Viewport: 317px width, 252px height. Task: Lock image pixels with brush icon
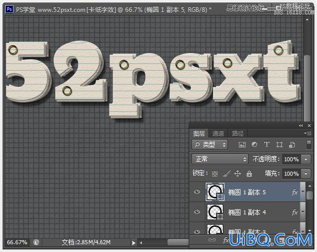pyautogui.click(x=227, y=174)
